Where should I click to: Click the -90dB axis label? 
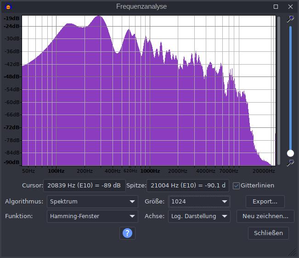coord(11,162)
